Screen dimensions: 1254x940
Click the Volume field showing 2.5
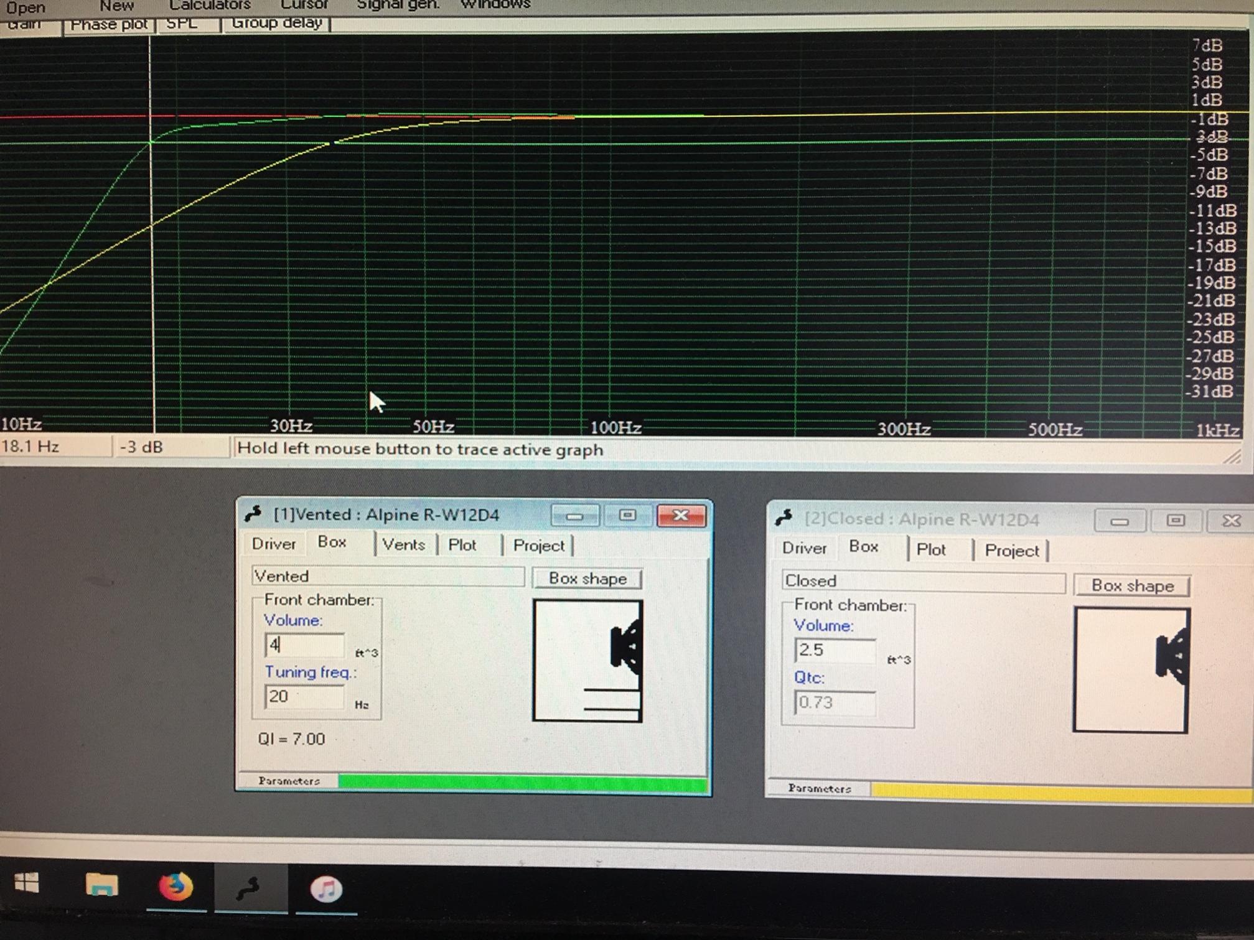(x=835, y=650)
